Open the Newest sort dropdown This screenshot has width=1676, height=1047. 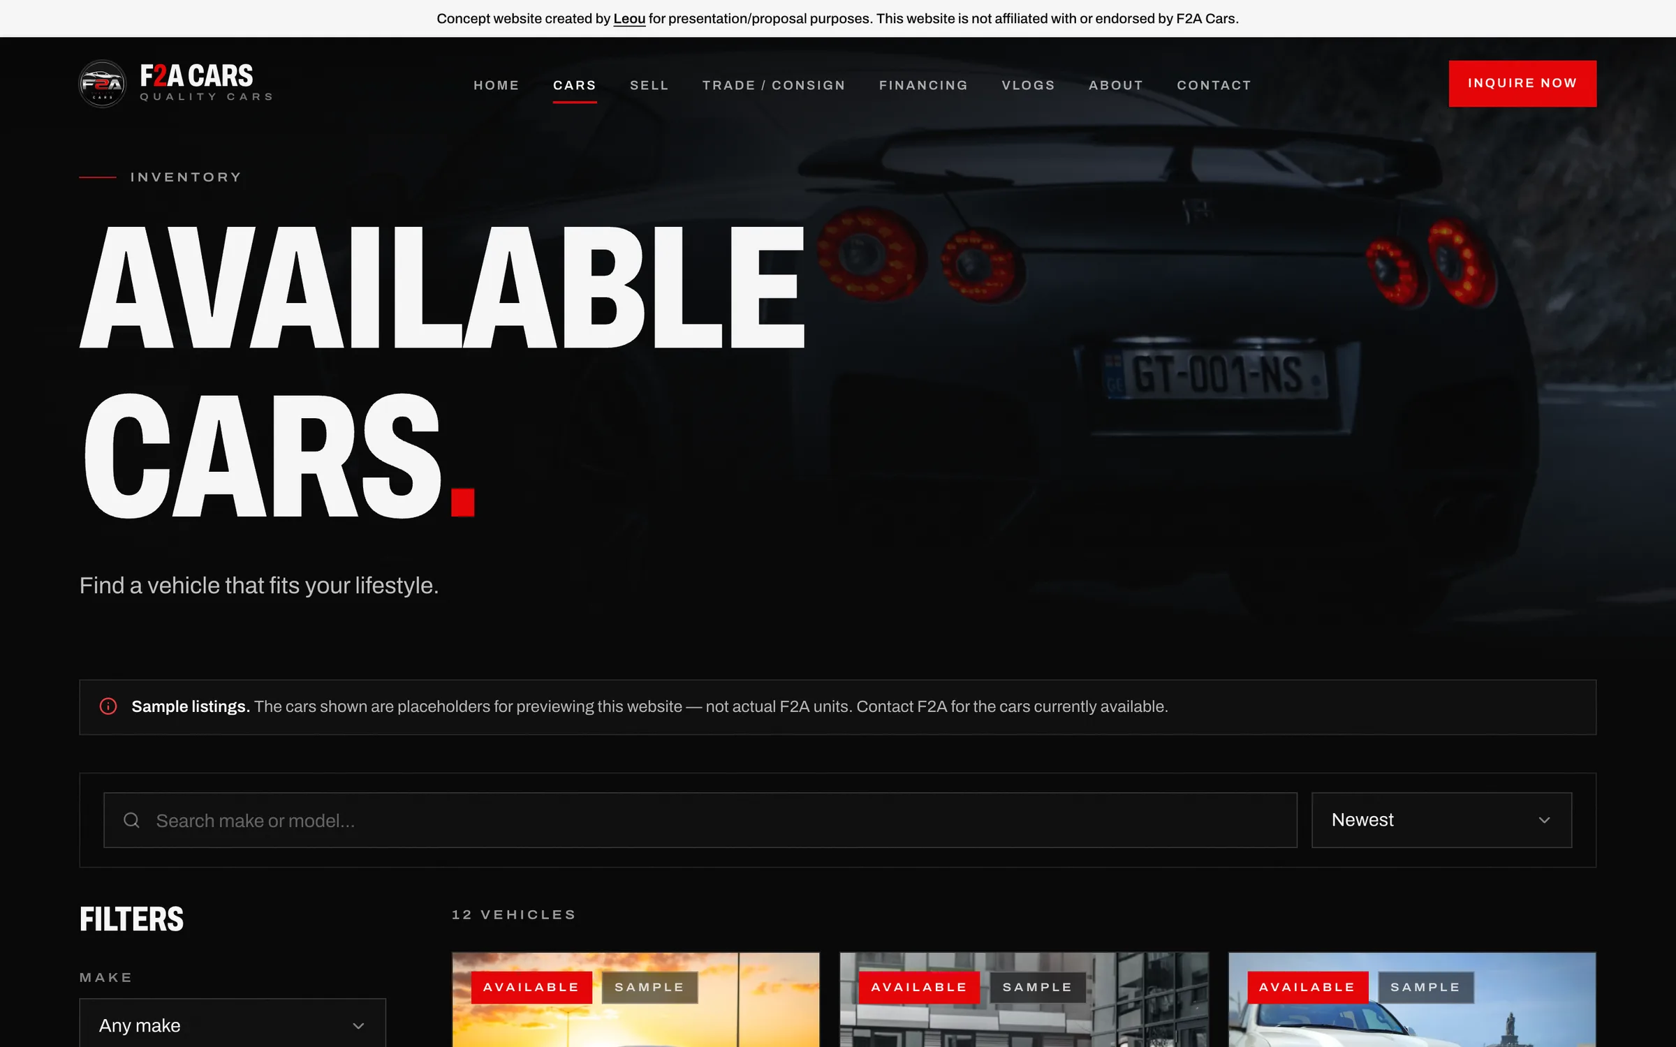[x=1441, y=819]
